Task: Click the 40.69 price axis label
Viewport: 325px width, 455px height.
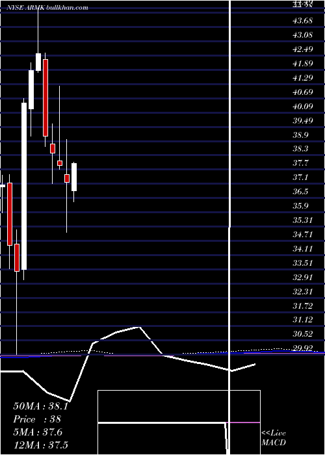Action: [303, 92]
